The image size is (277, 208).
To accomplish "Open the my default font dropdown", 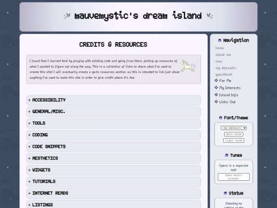I will (x=233, y=128).
